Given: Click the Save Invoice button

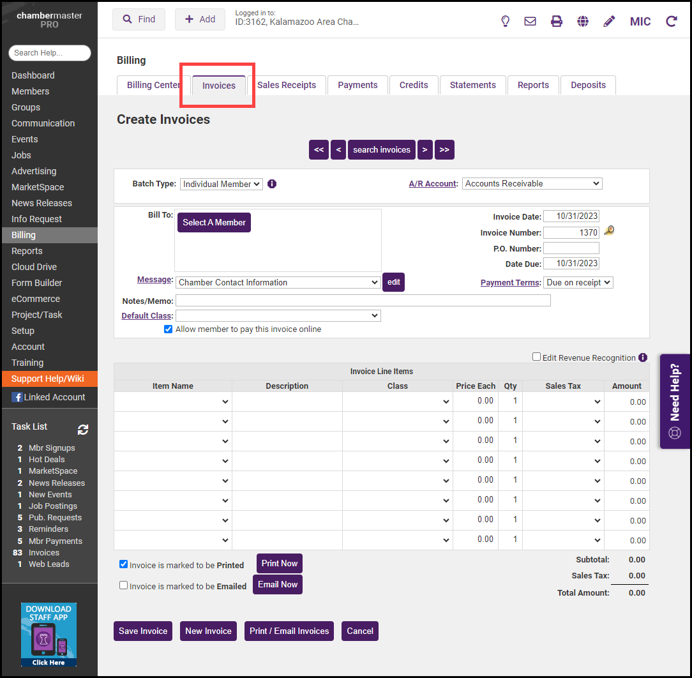Looking at the screenshot, I should pyautogui.click(x=143, y=631).
